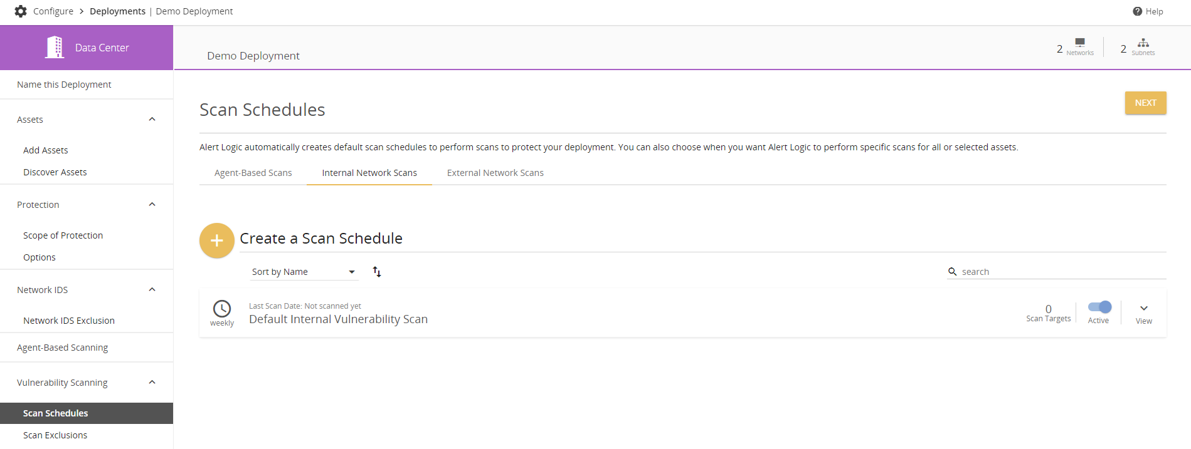Click the weekly clock icon
The width and height of the screenshot is (1191, 449).
pyautogui.click(x=222, y=308)
